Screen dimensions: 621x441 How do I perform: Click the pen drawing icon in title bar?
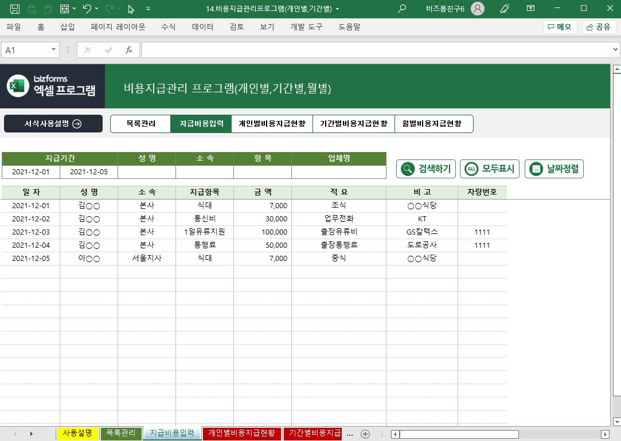505,9
